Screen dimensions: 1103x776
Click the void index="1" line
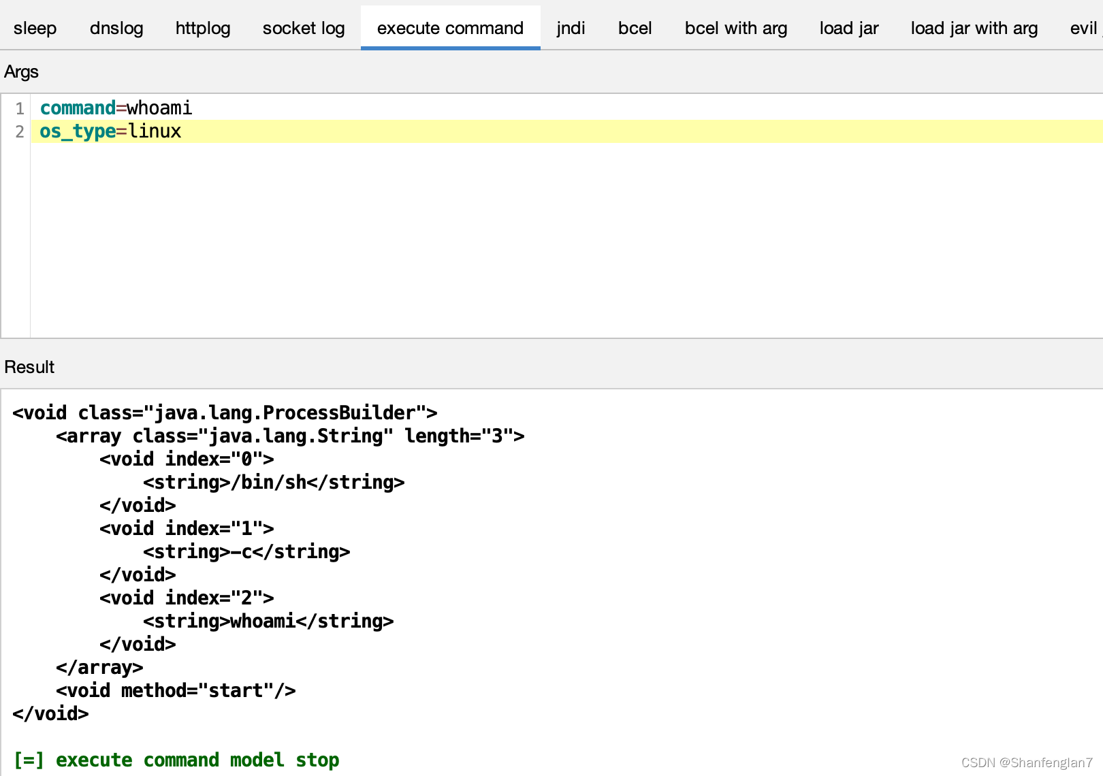pyautogui.click(x=187, y=528)
